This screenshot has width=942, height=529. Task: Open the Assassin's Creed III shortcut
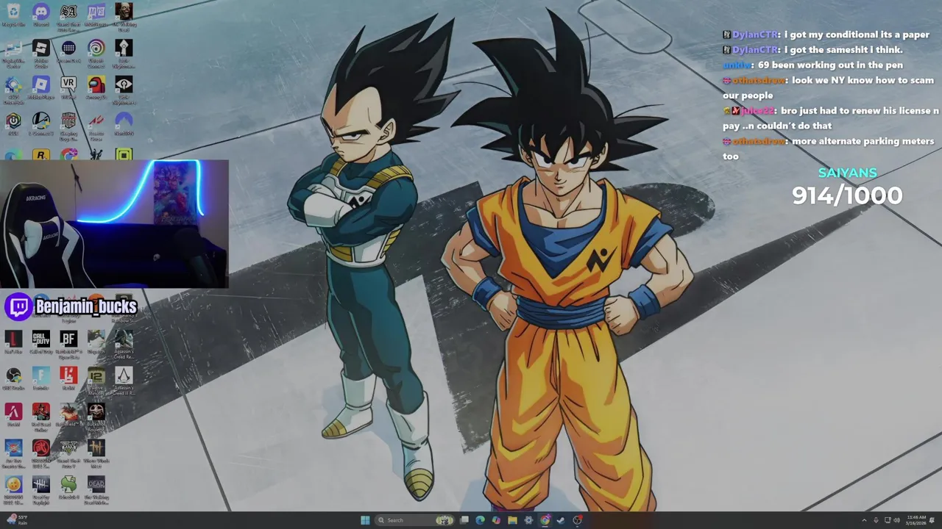124,381
